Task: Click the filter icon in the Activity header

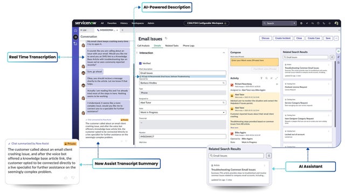Action: point(261,78)
